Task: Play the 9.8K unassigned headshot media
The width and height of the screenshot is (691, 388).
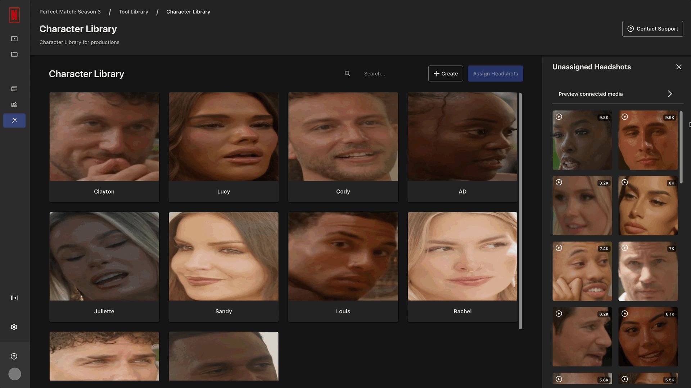Action: coord(559,117)
